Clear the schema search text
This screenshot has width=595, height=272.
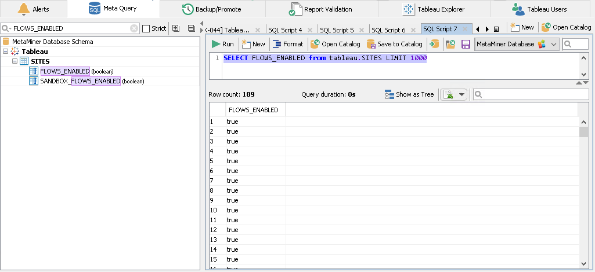(x=134, y=28)
